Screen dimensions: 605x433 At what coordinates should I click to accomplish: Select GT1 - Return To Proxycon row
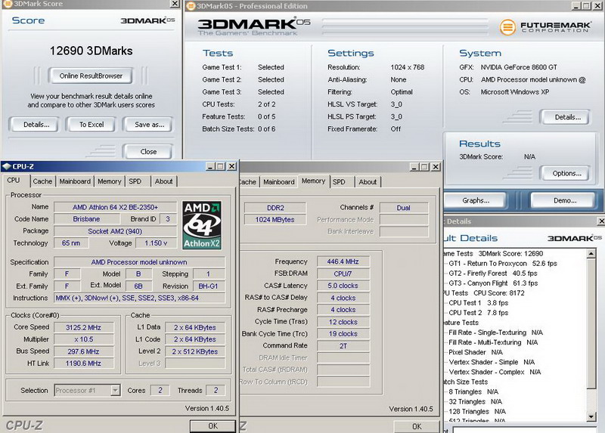click(x=503, y=264)
